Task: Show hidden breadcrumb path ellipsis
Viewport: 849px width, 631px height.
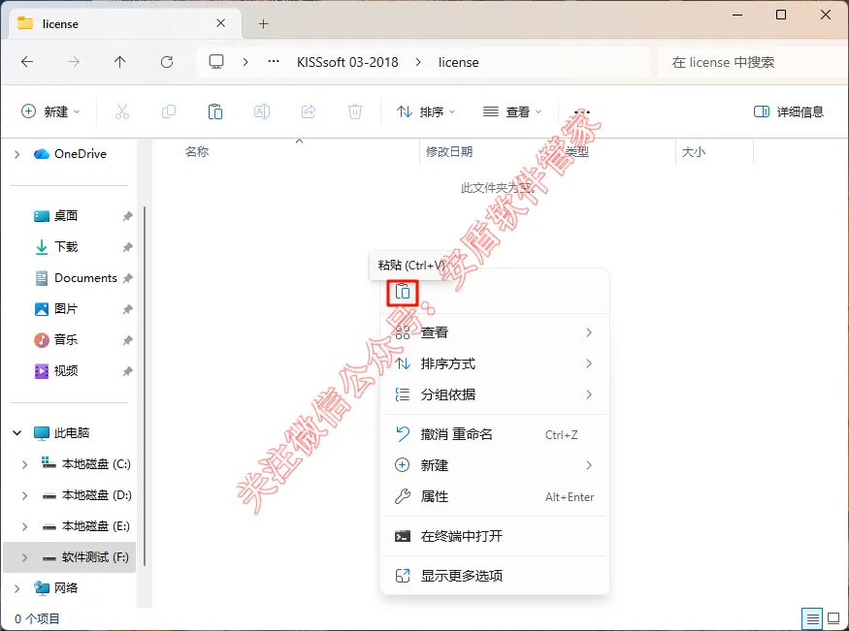Action: (274, 62)
